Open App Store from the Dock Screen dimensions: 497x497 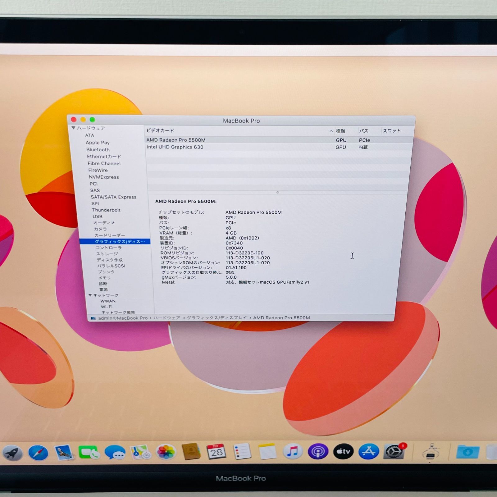coord(369,451)
